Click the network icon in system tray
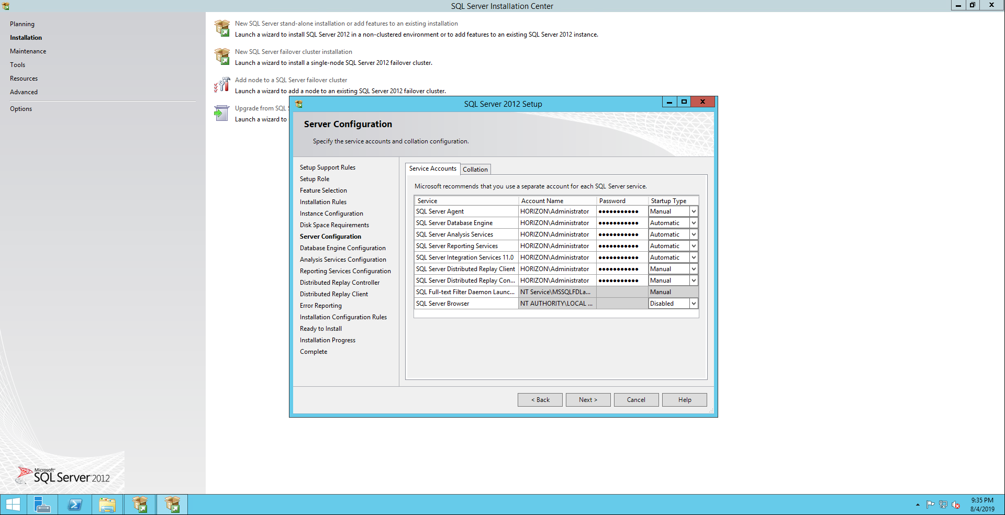 click(943, 505)
